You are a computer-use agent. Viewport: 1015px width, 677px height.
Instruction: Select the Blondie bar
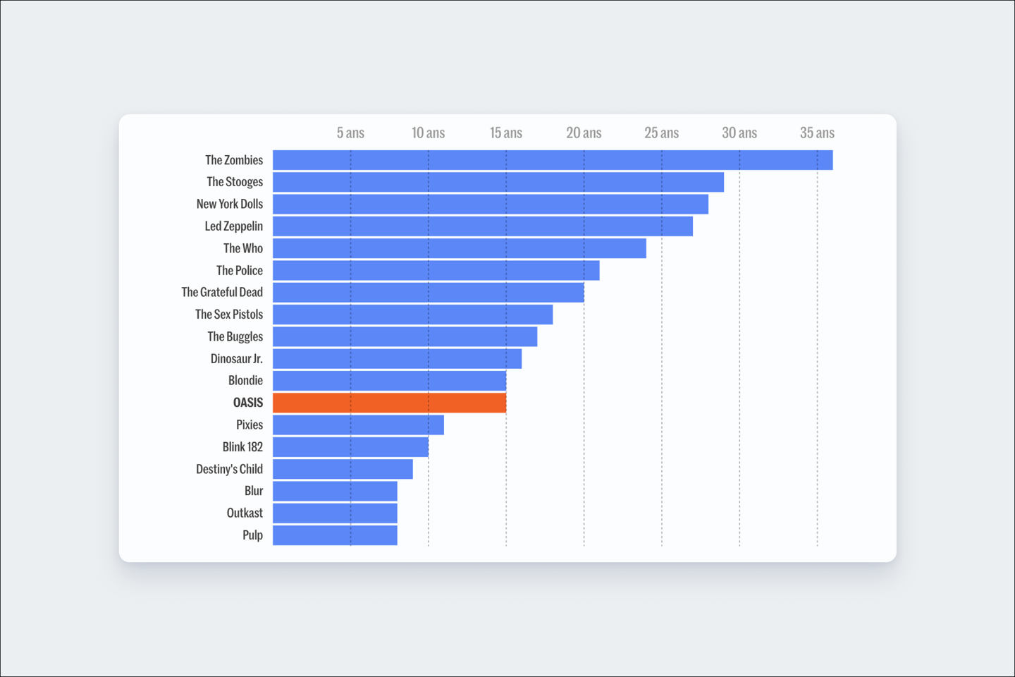[389, 381]
